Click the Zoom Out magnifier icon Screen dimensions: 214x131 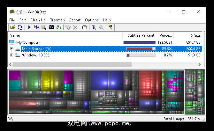click(101, 27)
